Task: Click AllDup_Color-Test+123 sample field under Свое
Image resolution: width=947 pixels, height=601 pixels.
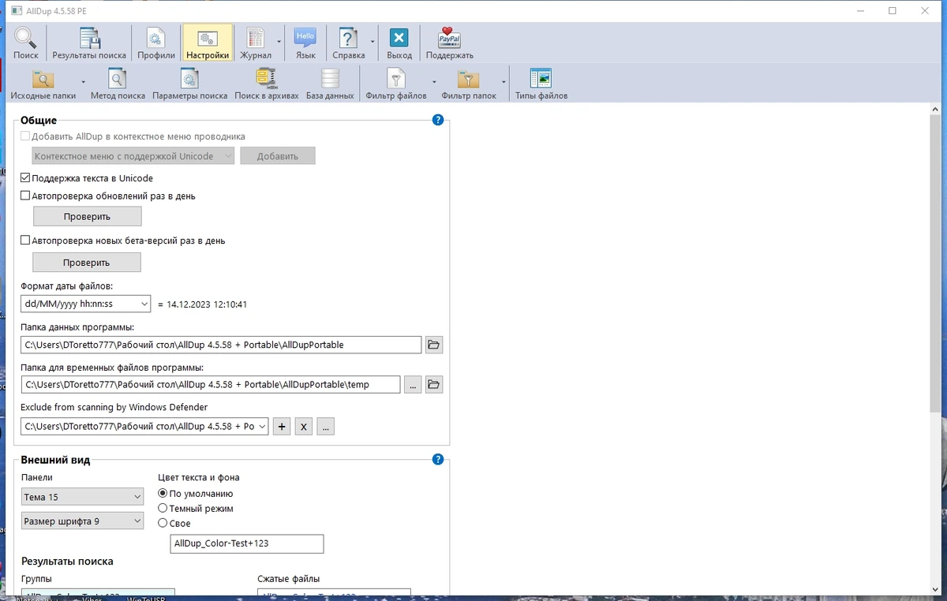Action: click(247, 543)
